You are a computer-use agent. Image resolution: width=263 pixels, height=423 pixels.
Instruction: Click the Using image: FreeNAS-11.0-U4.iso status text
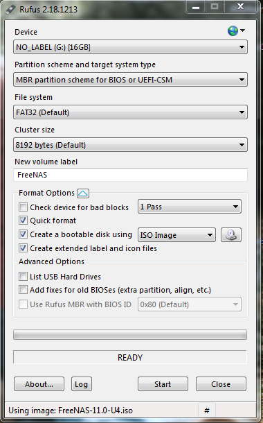(x=71, y=411)
